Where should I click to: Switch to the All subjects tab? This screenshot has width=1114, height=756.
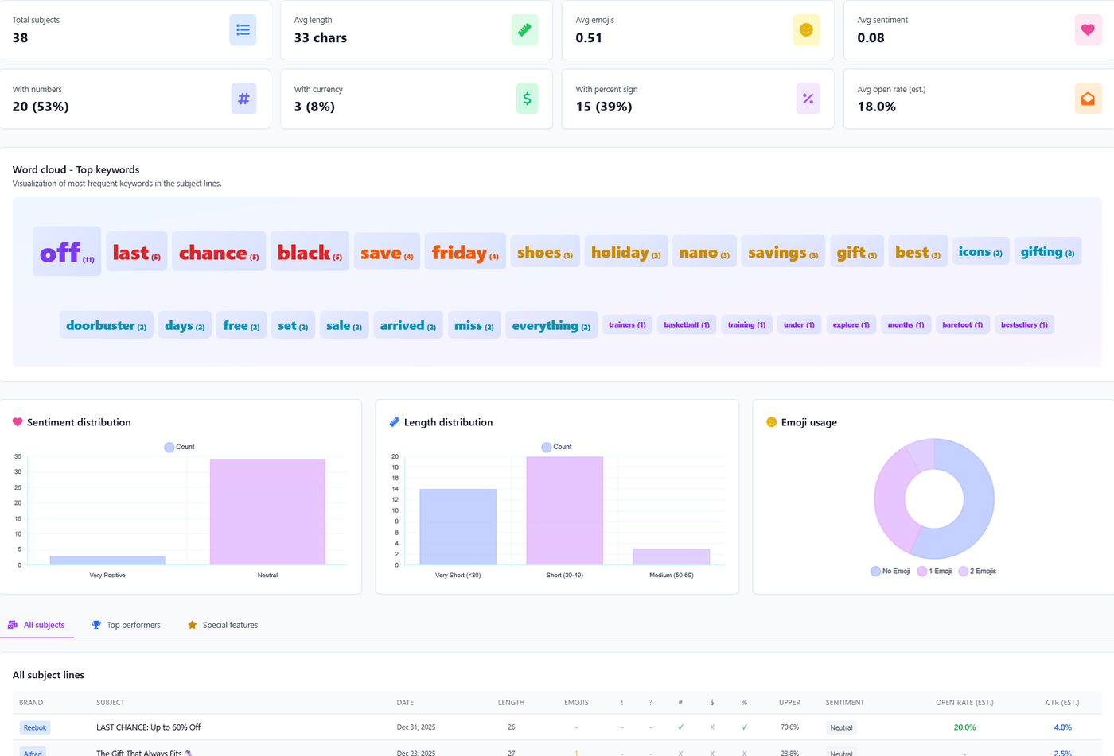click(37, 625)
